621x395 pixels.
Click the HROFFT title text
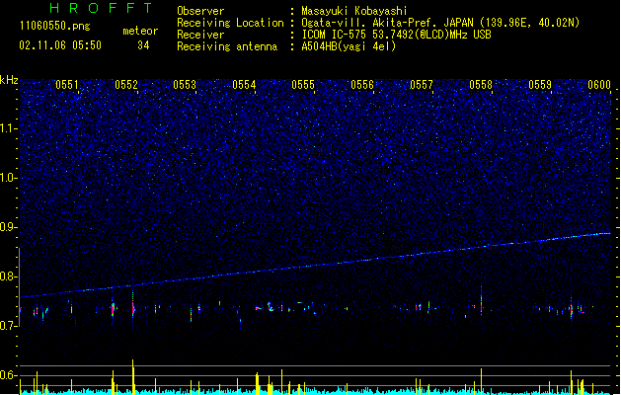pos(101,8)
